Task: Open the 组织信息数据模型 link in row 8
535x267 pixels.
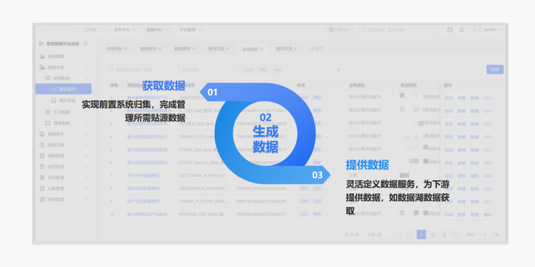Action: [143, 189]
